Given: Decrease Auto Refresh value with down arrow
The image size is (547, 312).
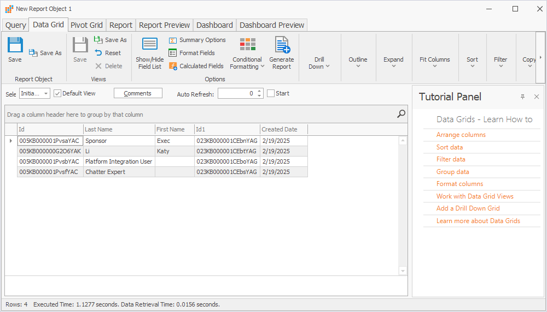Looking at the screenshot, I should point(259,95).
